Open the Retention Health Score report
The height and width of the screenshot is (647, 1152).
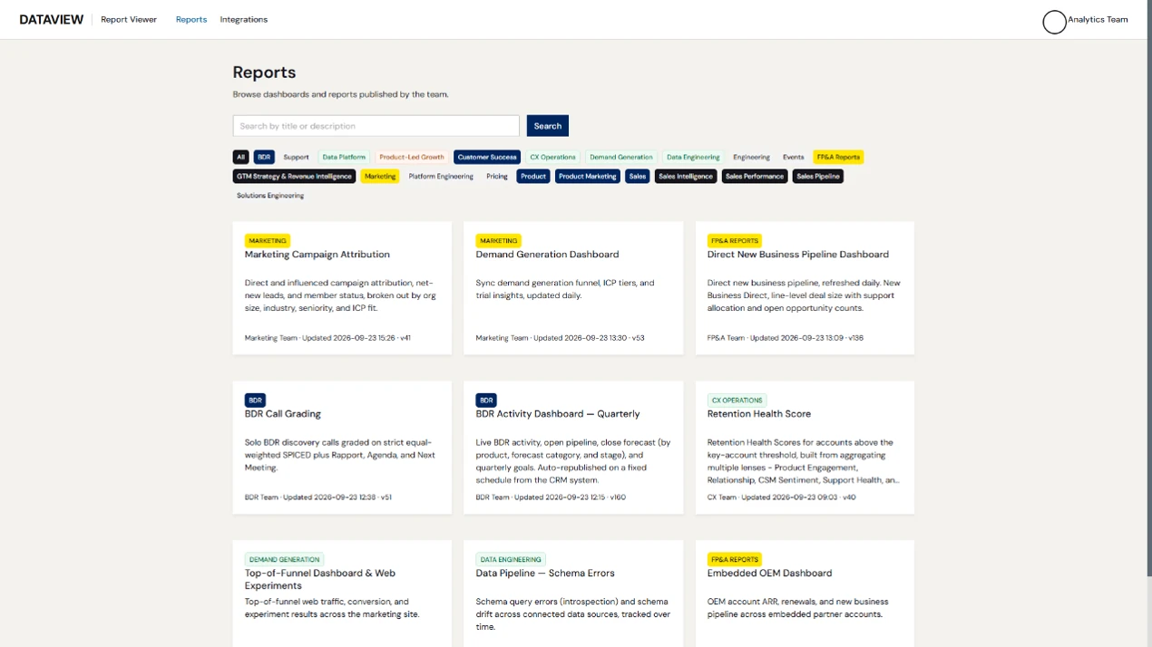[759, 414]
